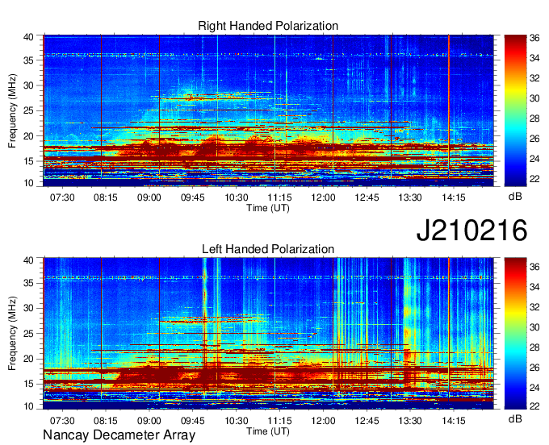Screen dimensions: 549x445
Task: Click the "30" frequency tick of Right Handed plot
Action: click(x=29, y=85)
